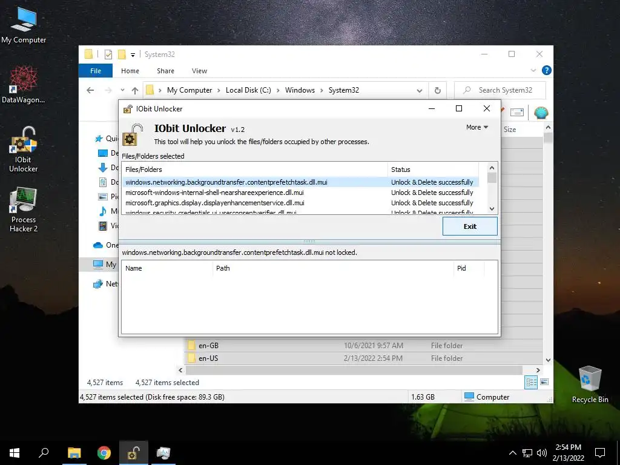Click Size column header in Explorer

[x=510, y=130]
